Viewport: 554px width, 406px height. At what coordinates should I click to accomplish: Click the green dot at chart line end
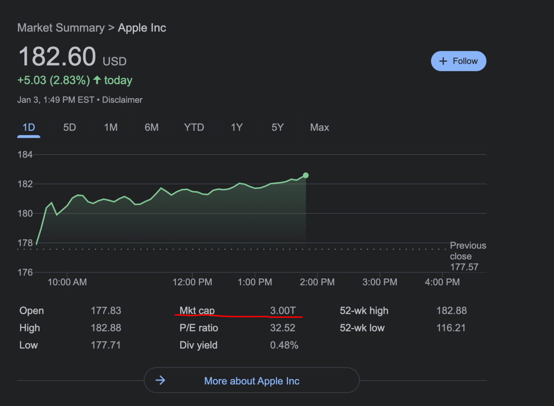[x=305, y=176]
